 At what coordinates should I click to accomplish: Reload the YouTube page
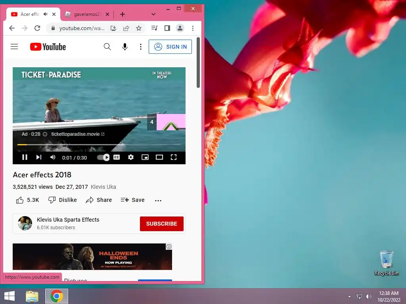pyautogui.click(x=37, y=28)
